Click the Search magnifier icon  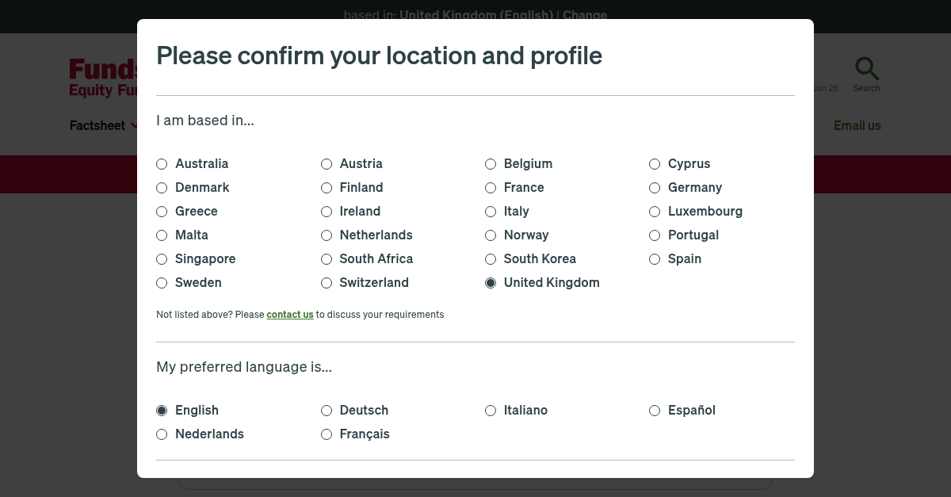click(866, 70)
